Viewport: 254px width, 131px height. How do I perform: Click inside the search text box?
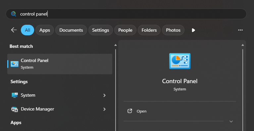click(x=126, y=14)
